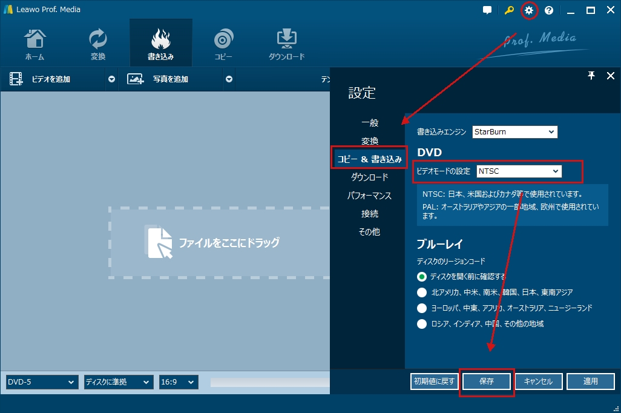Click the file drag-and-drop page icon

[x=160, y=242]
